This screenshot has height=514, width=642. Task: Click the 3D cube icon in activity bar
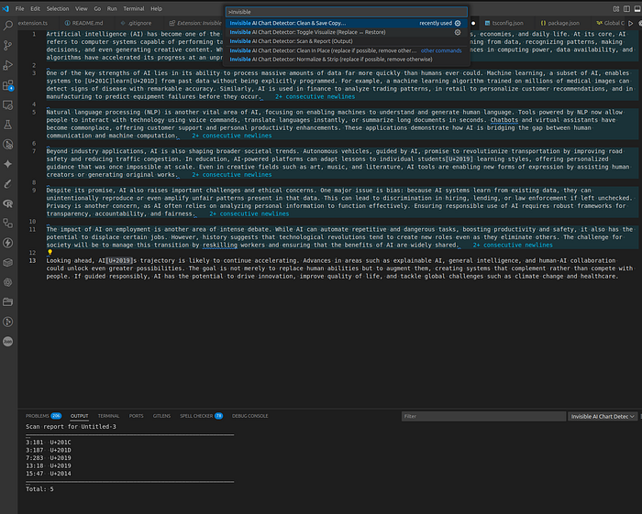[x=7, y=263]
